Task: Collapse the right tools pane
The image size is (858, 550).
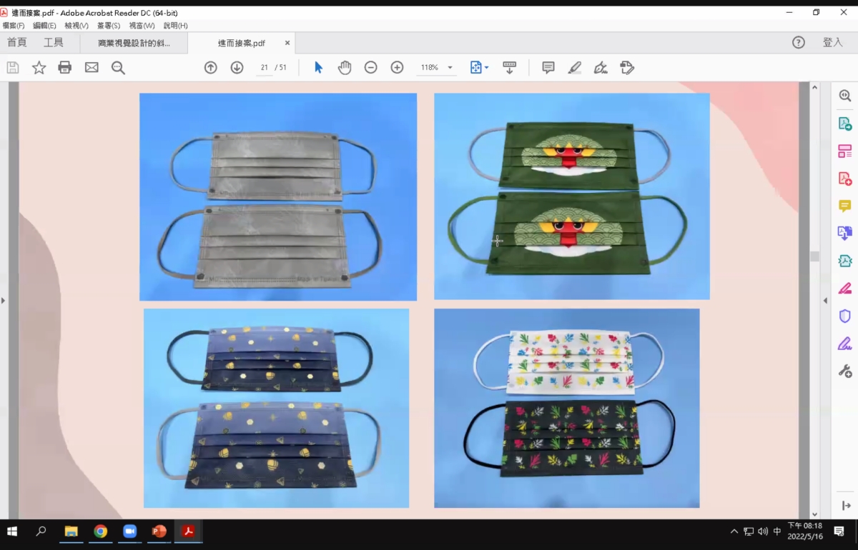Action: (846, 506)
